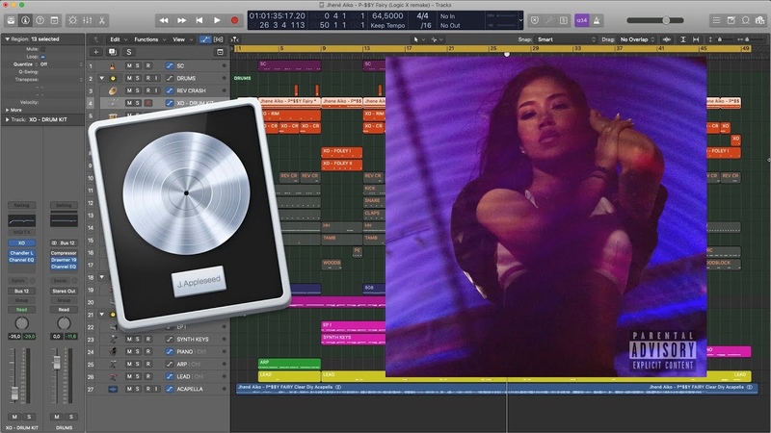Record-enable the PIANO track

(148, 351)
